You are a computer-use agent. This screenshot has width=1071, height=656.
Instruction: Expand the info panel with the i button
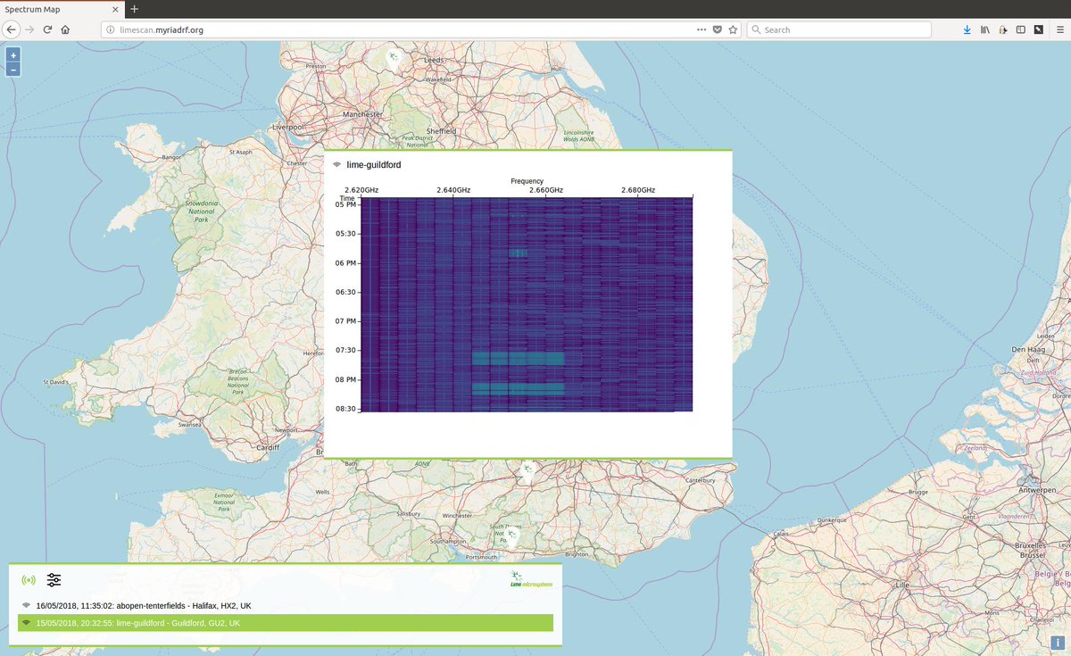click(1059, 642)
